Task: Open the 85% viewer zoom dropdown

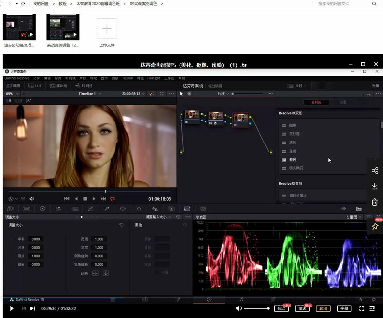Action: (11, 94)
